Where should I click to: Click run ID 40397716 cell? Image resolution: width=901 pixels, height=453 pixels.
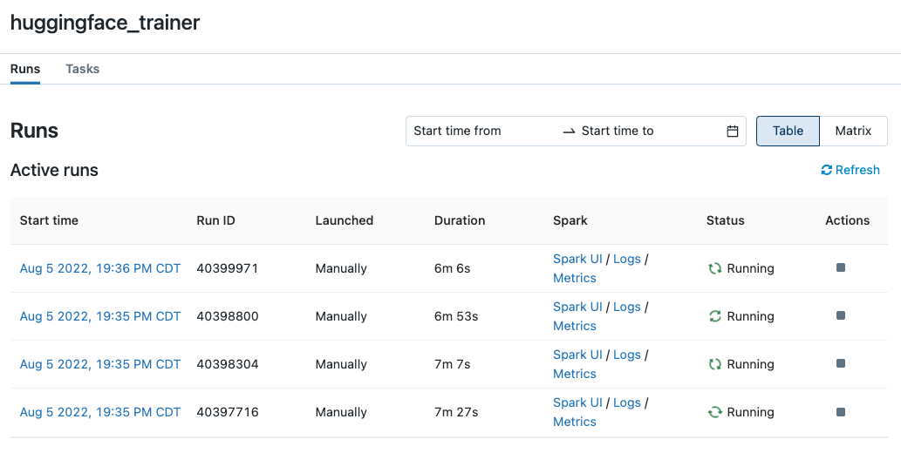[228, 412]
